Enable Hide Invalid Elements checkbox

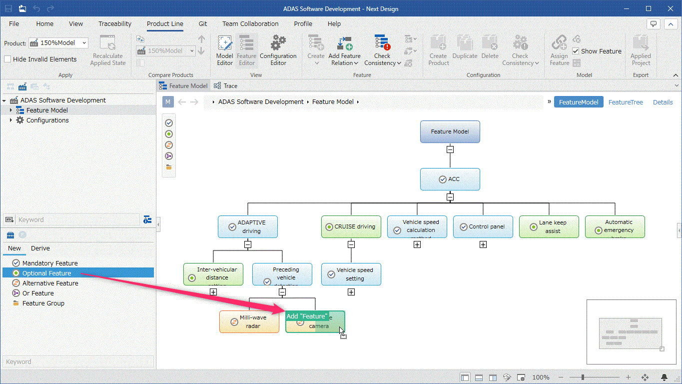coord(7,59)
